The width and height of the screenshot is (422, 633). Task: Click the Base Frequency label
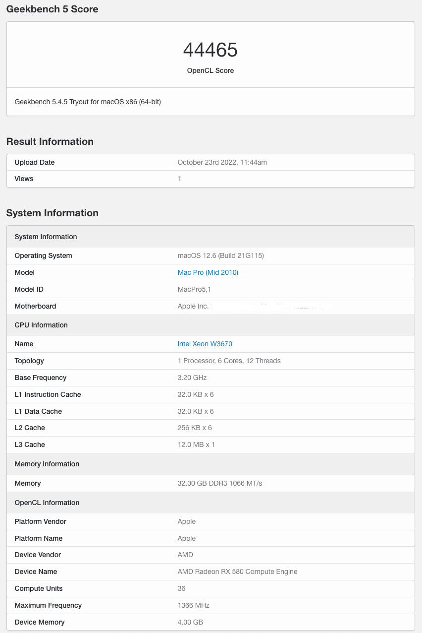click(x=41, y=378)
